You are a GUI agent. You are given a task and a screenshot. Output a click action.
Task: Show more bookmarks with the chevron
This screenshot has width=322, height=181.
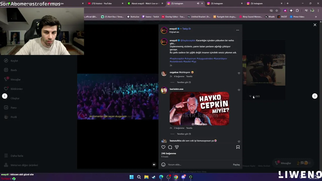[x=316, y=17]
